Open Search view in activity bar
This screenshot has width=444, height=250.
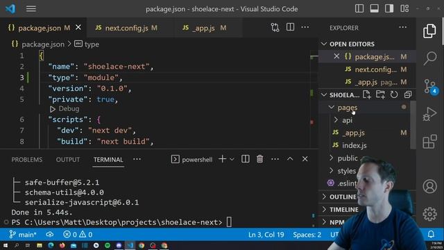pos(430,58)
